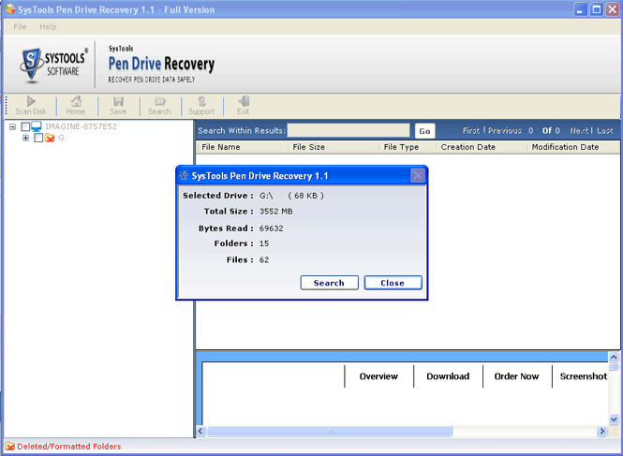Screen dimensions: 623x456
Task: Open the Overview tab in bottom panel
Action: click(x=378, y=376)
